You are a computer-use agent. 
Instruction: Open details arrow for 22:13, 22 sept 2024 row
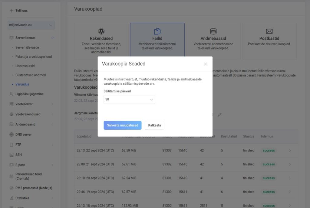(x=290, y=151)
